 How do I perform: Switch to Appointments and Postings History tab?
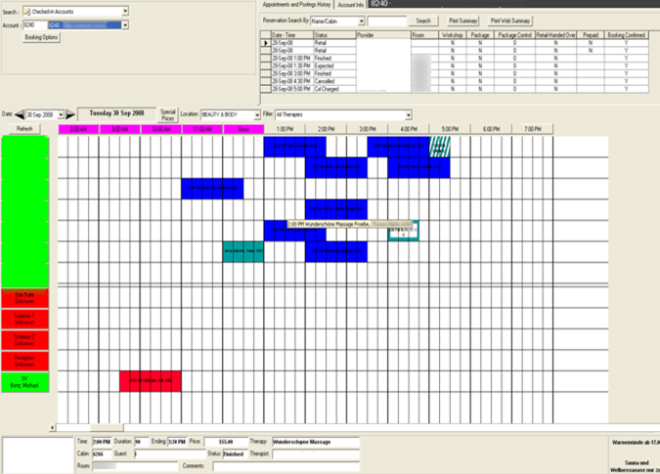pos(296,4)
